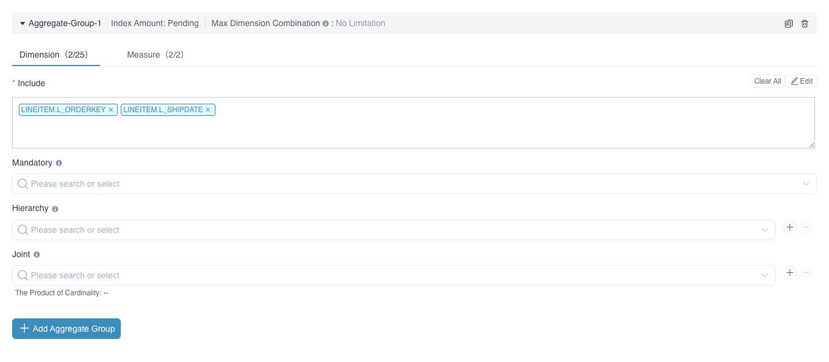Click the Edit button for Include
Screen dimensions: 829x362
click(801, 81)
